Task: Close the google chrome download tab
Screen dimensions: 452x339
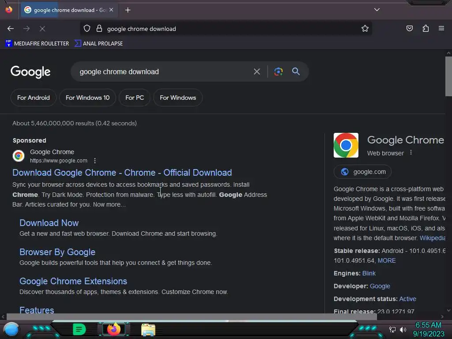Action: click(x=111, y=10)
